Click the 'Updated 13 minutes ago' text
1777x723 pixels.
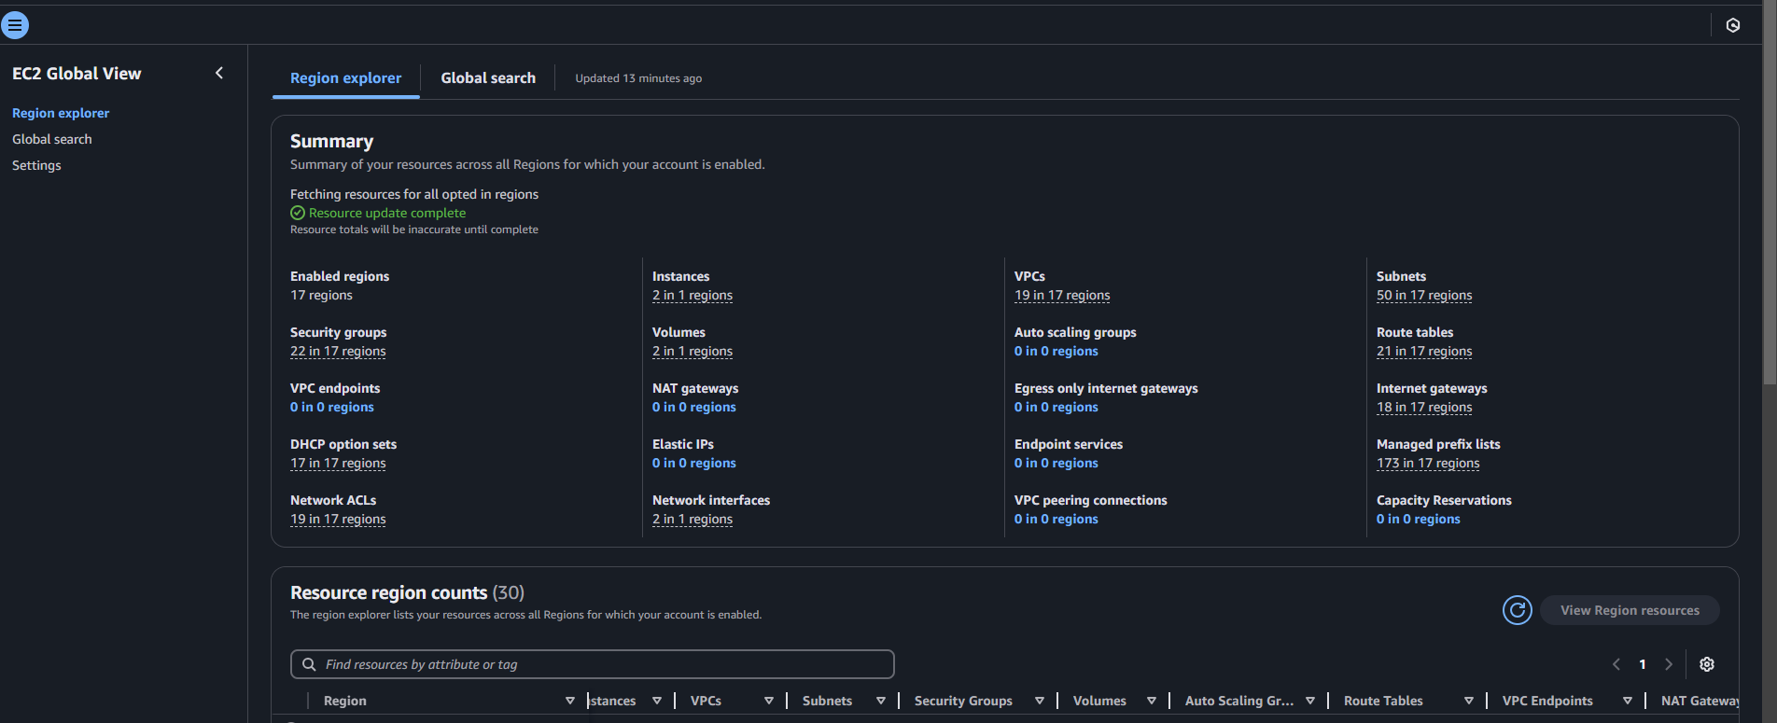click(x=638, y=78)
